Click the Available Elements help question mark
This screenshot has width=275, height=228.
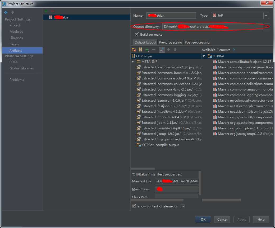[x=233, y=50]
